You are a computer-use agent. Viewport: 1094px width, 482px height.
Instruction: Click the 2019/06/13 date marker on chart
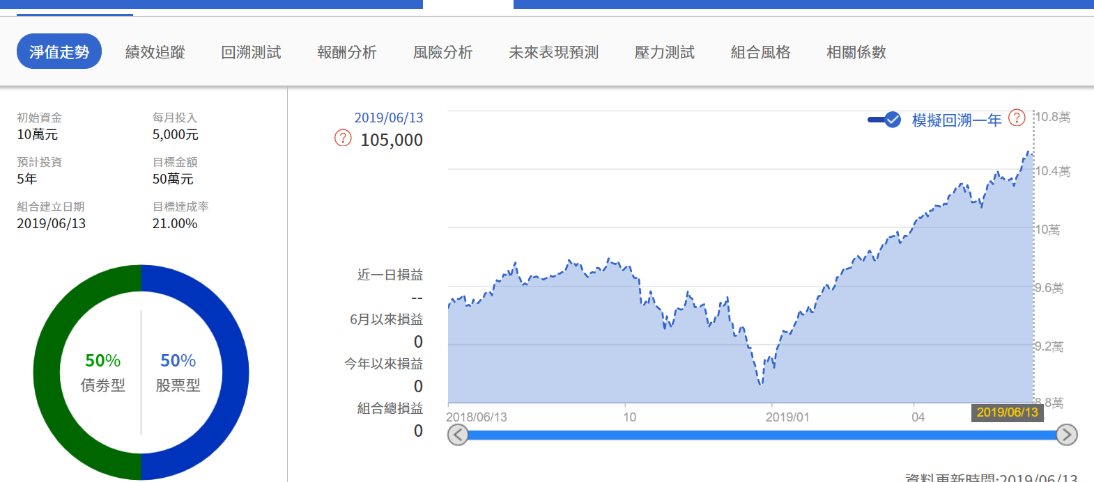click(x=1007, y=412)
